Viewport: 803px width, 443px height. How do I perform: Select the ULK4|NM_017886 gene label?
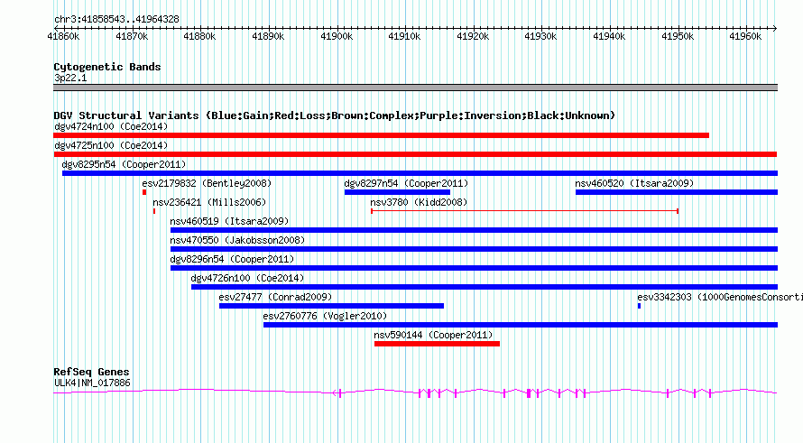coord(92,383)
